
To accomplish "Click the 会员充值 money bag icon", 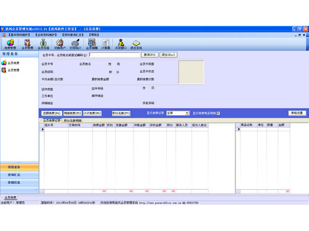I will (x=43, y=44).
